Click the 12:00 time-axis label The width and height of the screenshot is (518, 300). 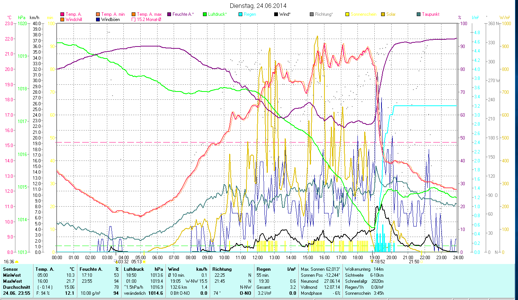point(258,257)
